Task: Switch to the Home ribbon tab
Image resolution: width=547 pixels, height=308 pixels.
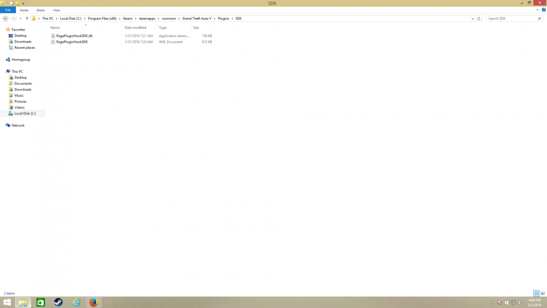Action: tap(24, 10)
